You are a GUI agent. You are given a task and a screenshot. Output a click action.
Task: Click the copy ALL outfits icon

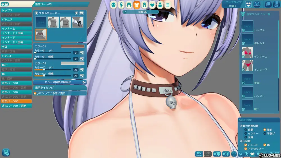point(276,4)
